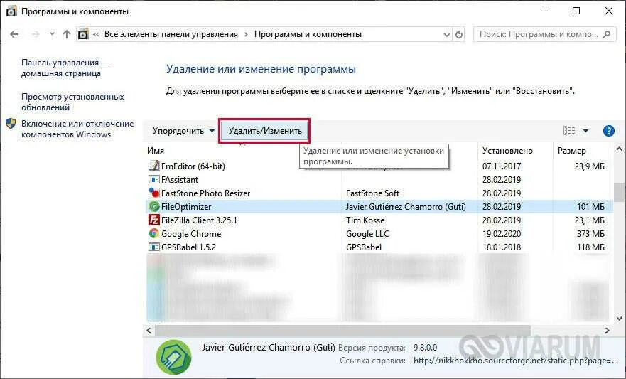This screenshot has height=379, width=626.
Task: Click size value 373 МБ
Action: (x=590, y=234)
